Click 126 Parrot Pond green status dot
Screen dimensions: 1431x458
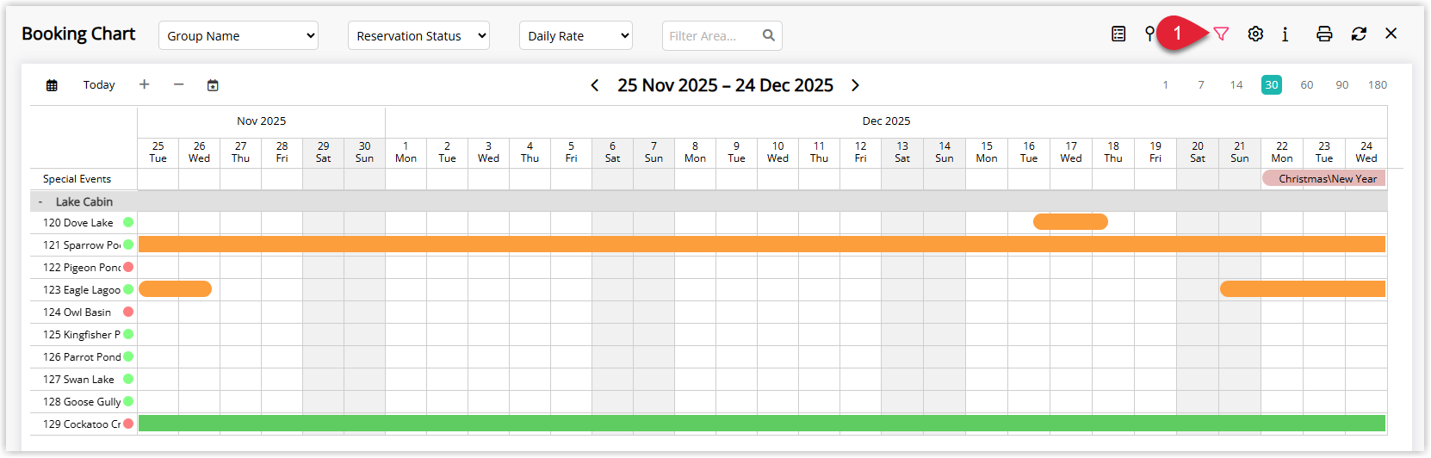(128, 356)
